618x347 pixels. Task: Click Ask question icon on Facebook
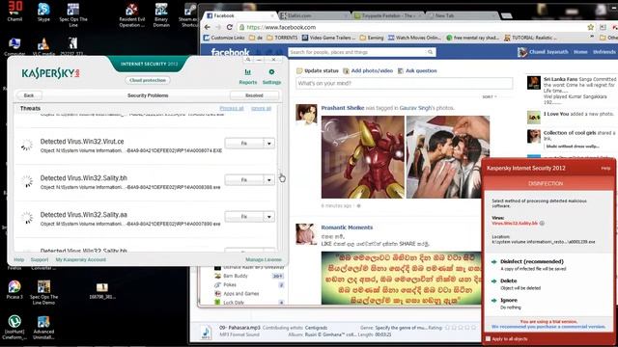(401, 70)
